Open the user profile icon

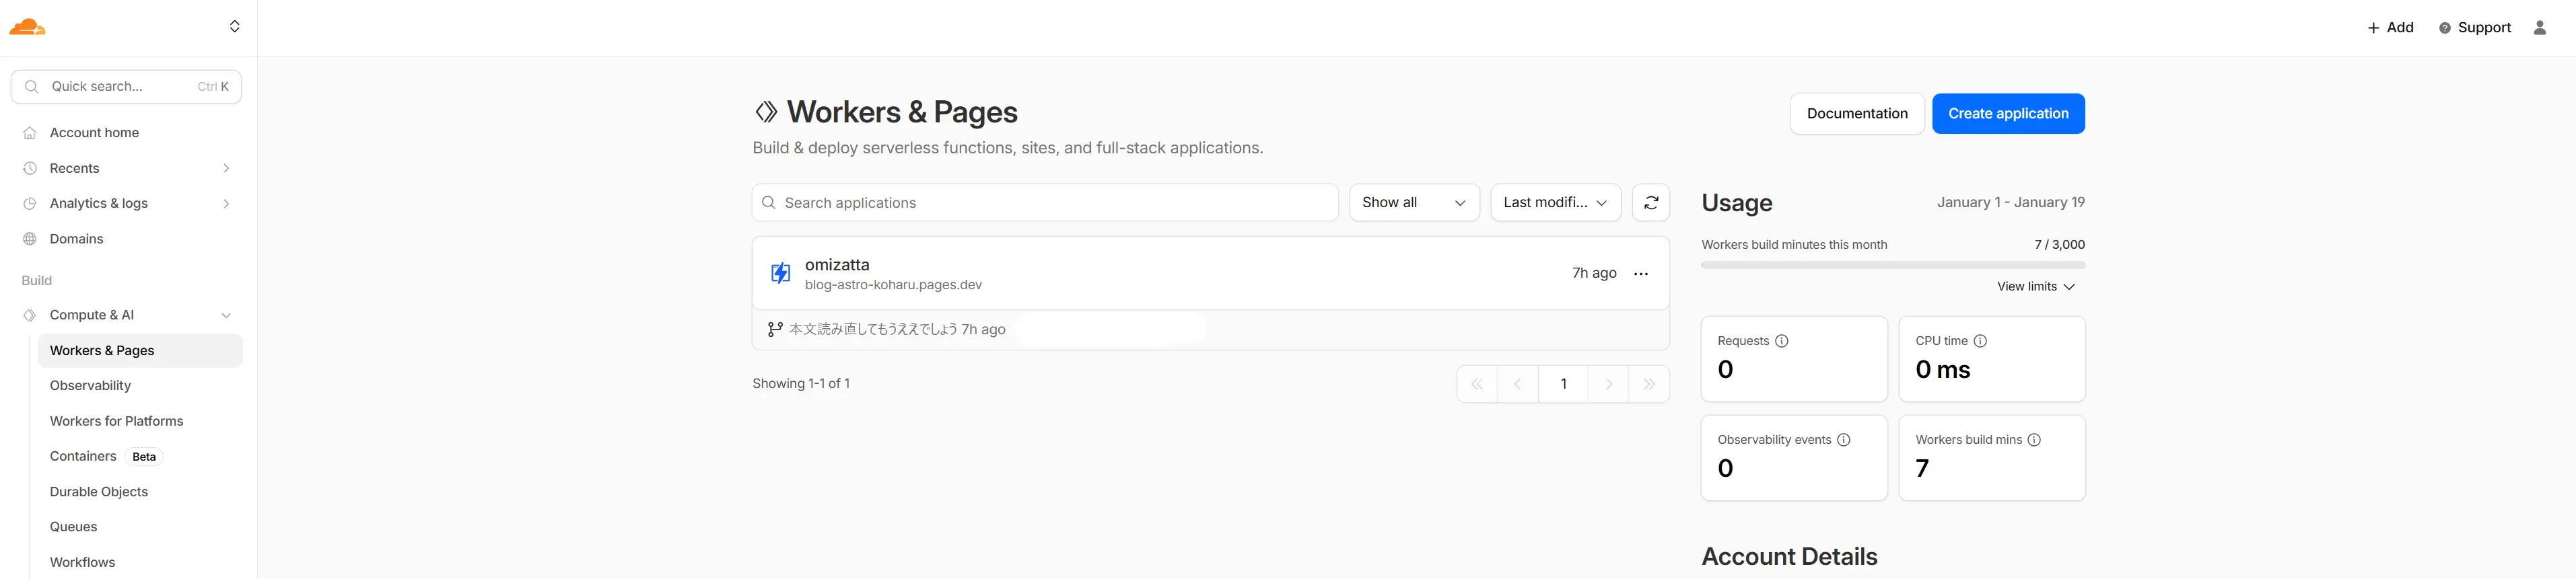coord(2539,28)
